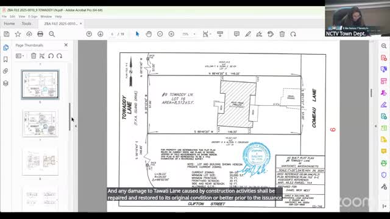Collapse the right tools pane arrow
The width and height of the screenshot is (390, 219).
pos(375,126)
